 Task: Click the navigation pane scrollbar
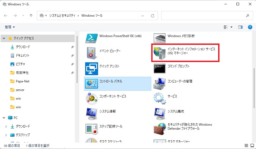[77, 60]
